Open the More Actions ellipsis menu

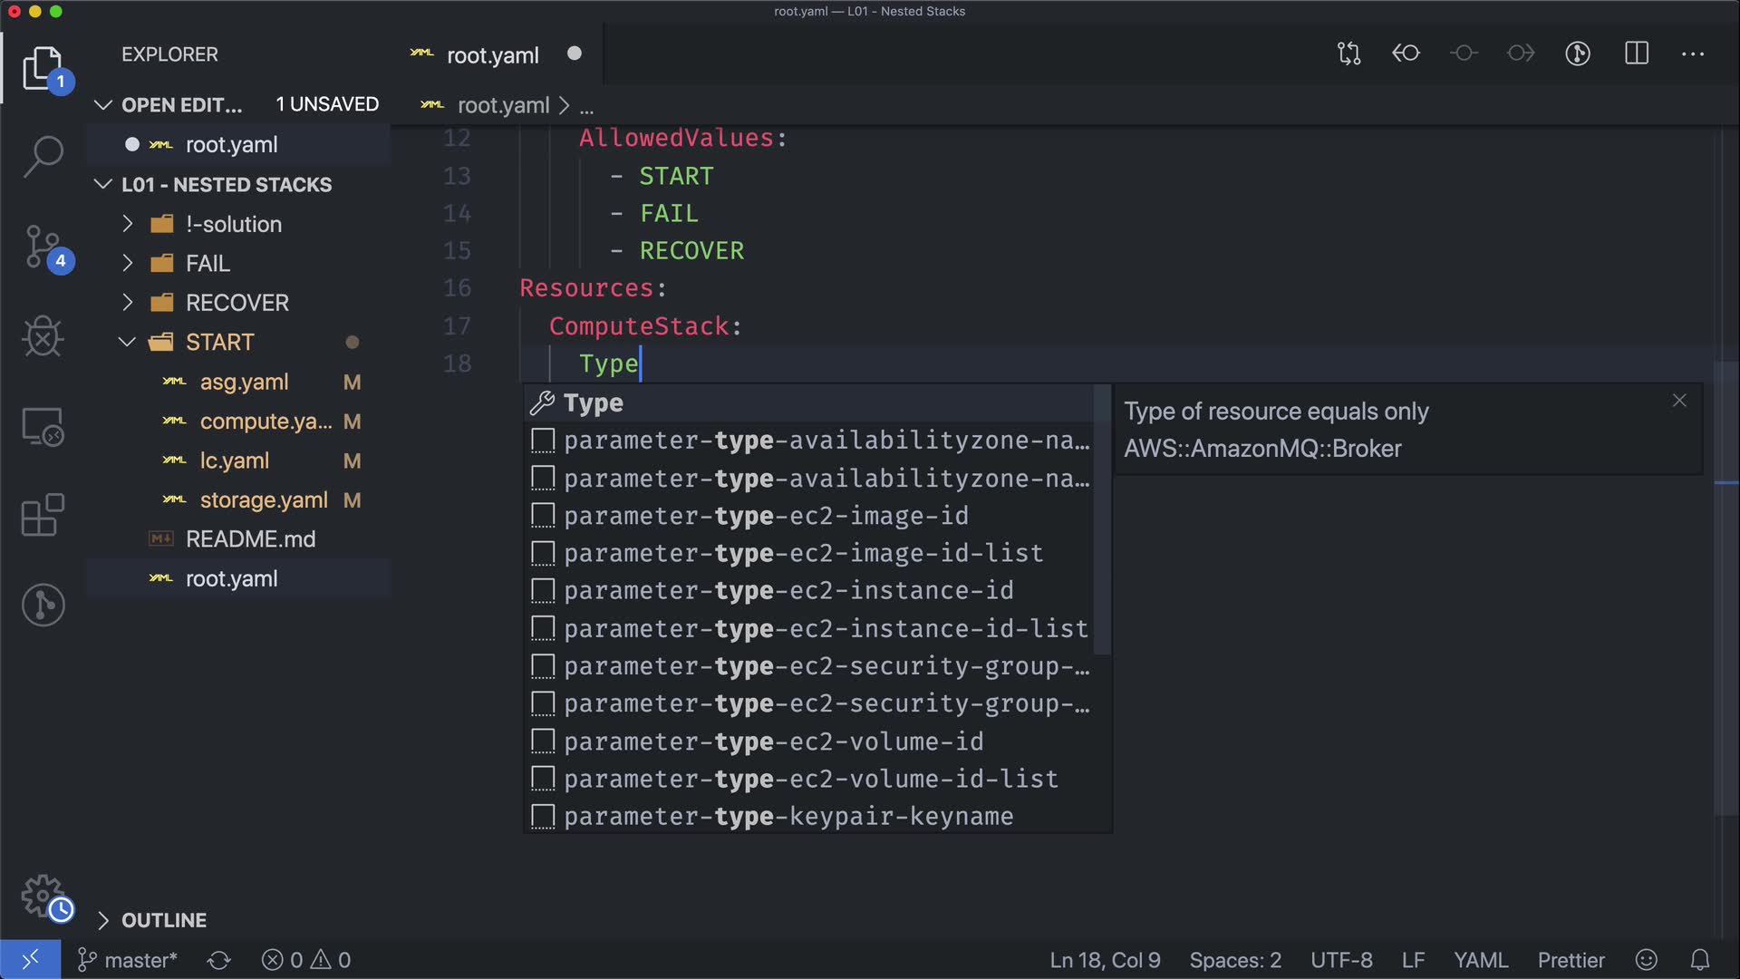click(1692, 53)
